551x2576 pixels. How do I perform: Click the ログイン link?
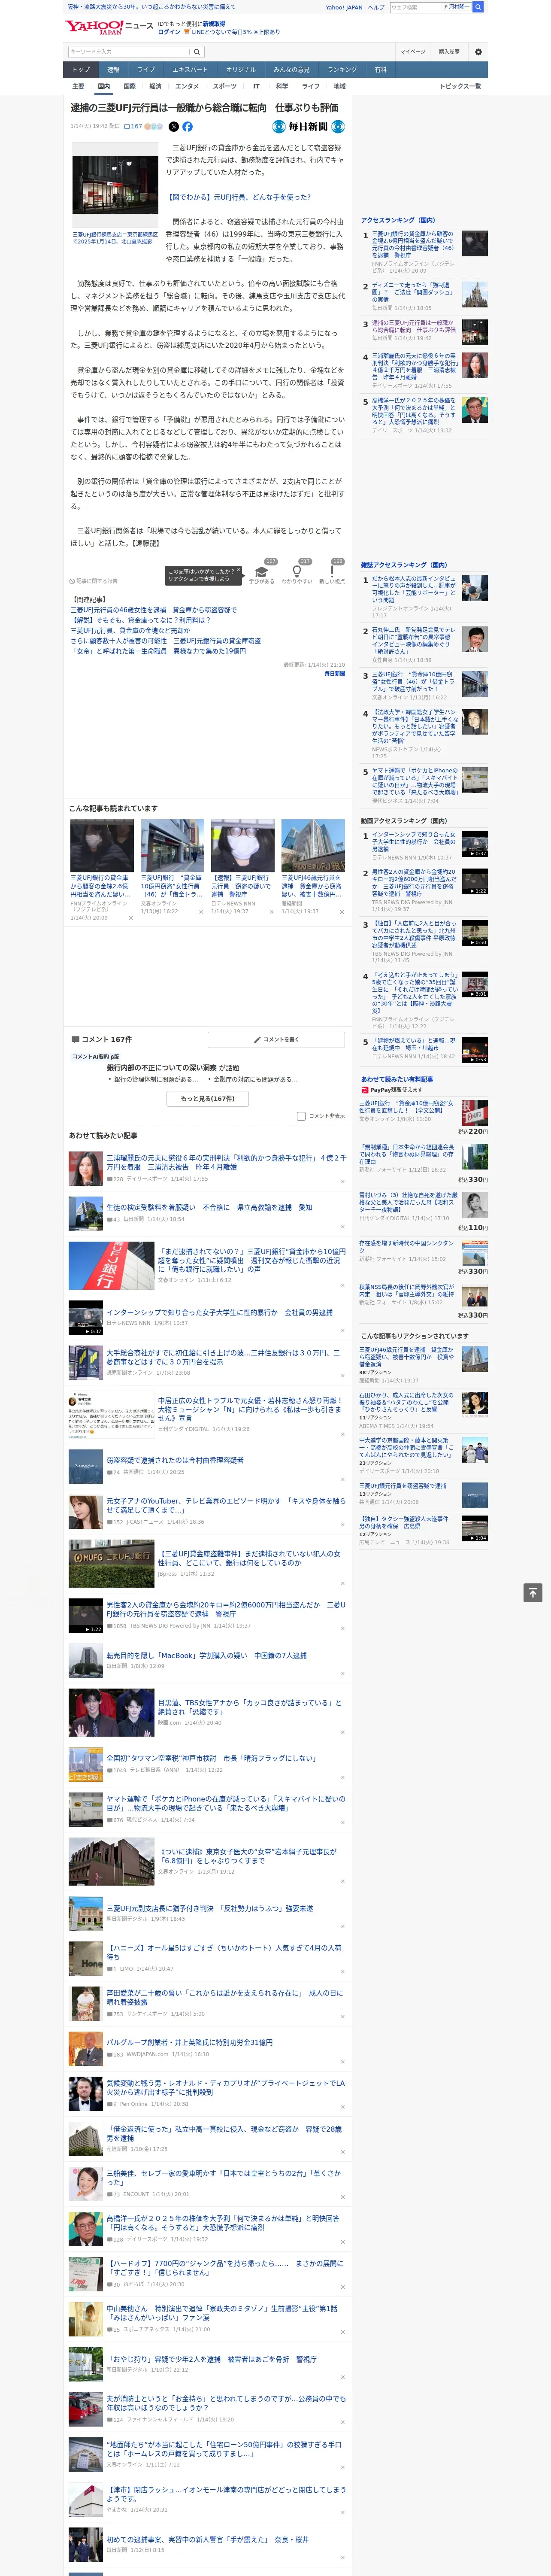pyautogui.click(x=169, y=32)
